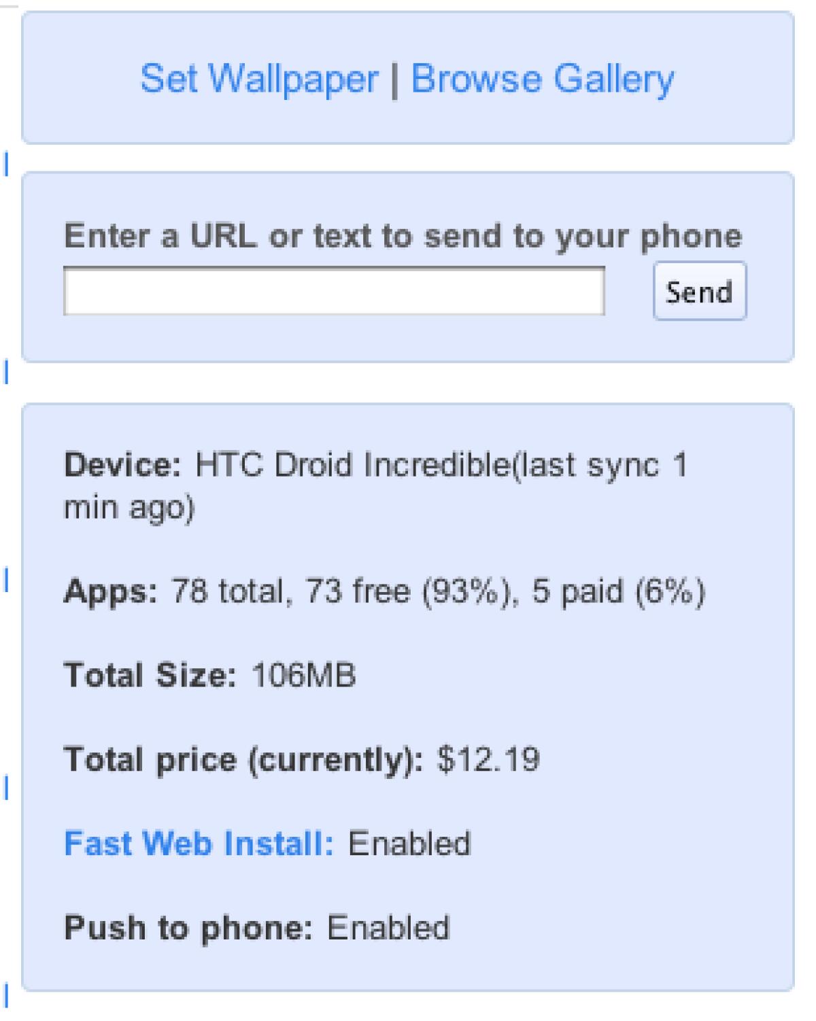Click the 'Push to phone' label
The image size is (816, 1021).
coord(188,928)
